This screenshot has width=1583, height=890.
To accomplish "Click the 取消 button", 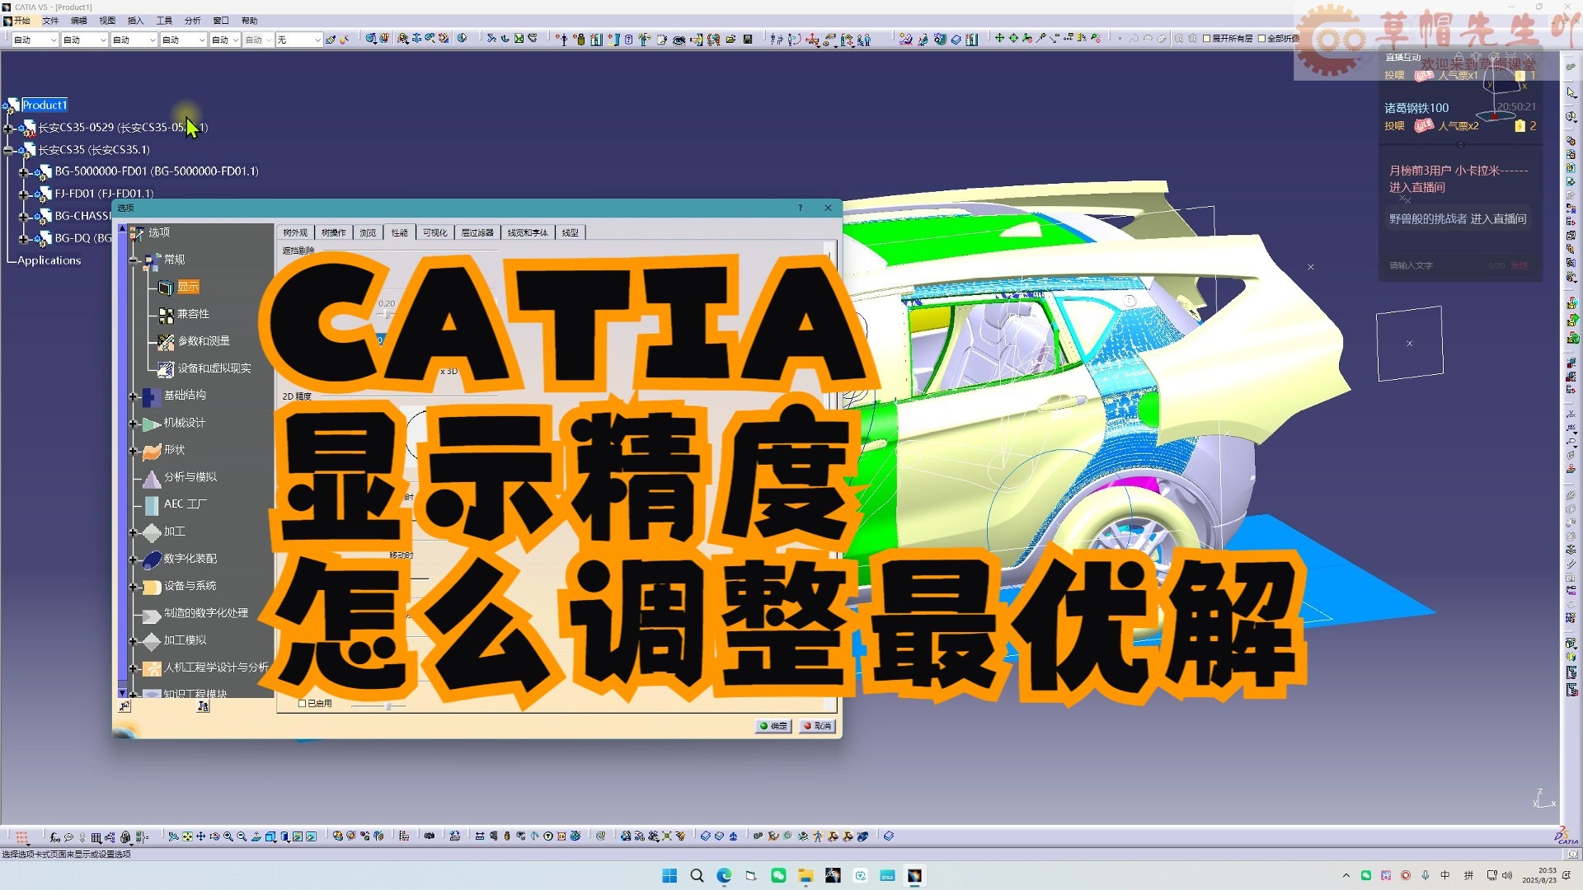I will (x=818, y=726).
